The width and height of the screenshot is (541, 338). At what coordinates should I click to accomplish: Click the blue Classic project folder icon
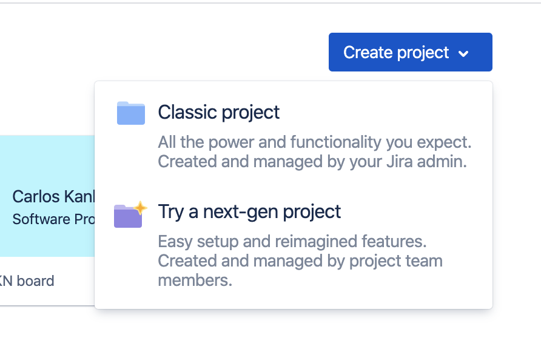[x=130, y=113]
